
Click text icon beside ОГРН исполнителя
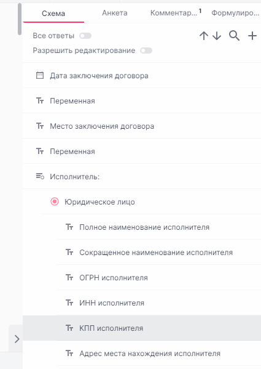point(69,277)
